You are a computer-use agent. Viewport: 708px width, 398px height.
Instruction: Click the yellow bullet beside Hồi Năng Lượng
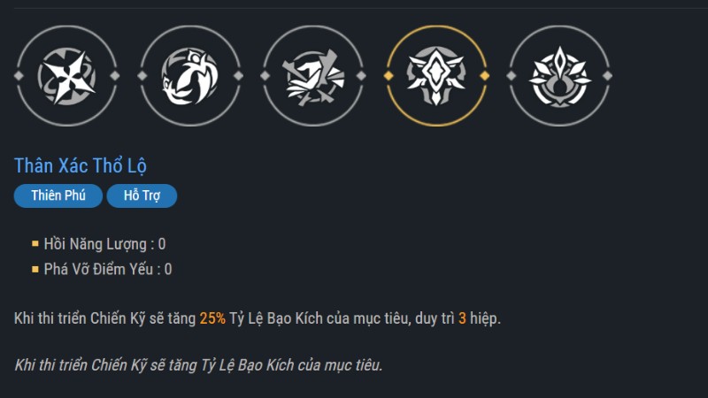tap(35, 243)
